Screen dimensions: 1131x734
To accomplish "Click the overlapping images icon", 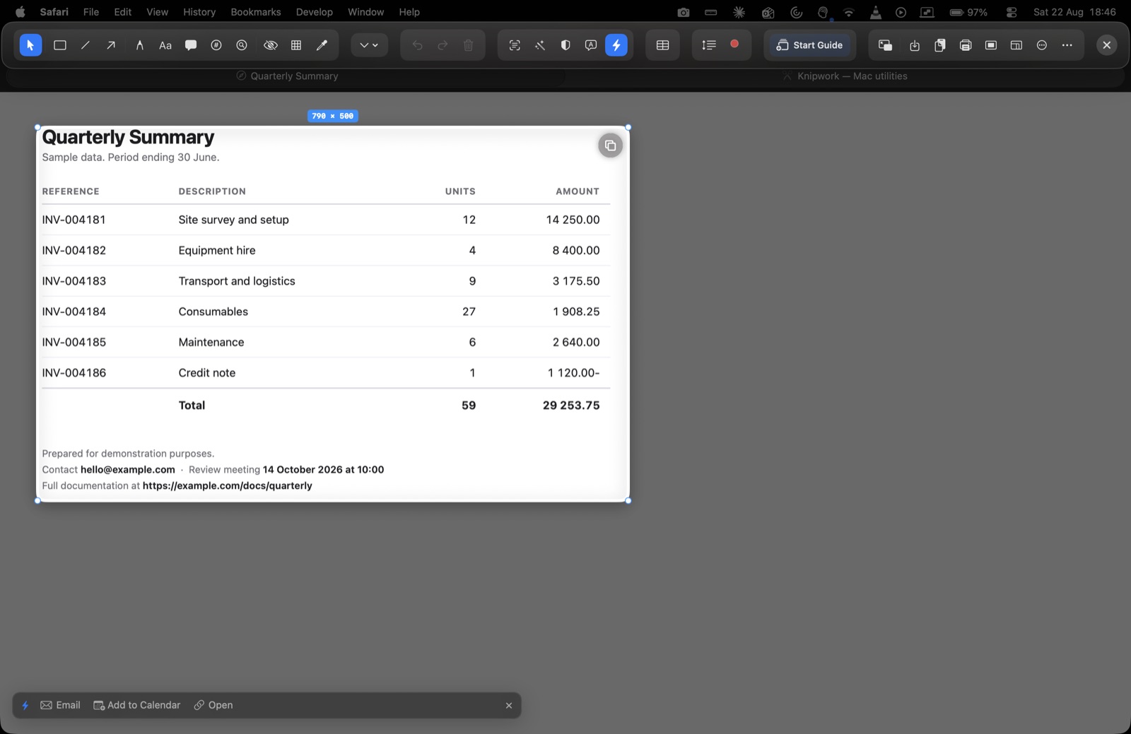I will pos(885,45).
